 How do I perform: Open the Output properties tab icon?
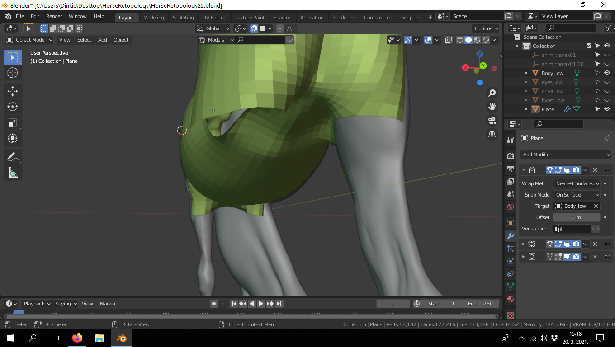click(511, 169)
